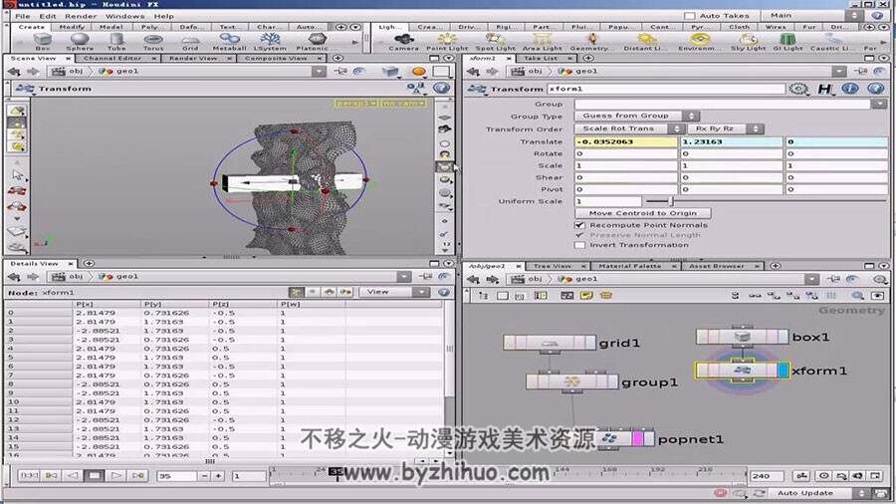Switch to the Channel Editor tab
The height and width of the screenshot is (504, 896).
[112, 59]
